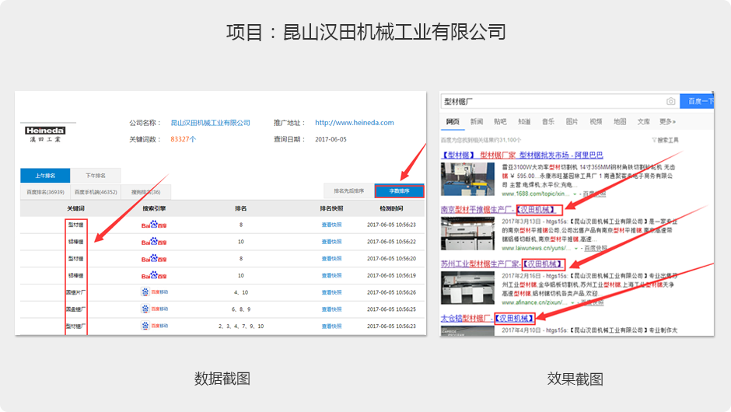Open the 搜索工具 filter tools
Image resolution: width=731 pixels, height=412 pixels.
pyautogui.click(x=665, y=140)
